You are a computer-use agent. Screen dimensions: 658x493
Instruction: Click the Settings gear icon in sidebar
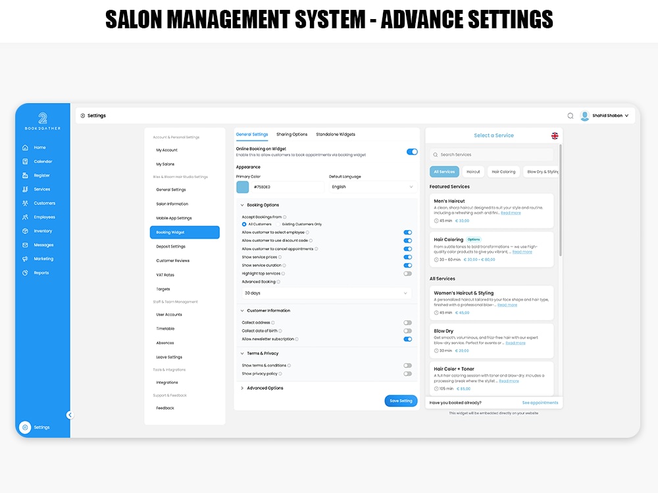(25, 427)
